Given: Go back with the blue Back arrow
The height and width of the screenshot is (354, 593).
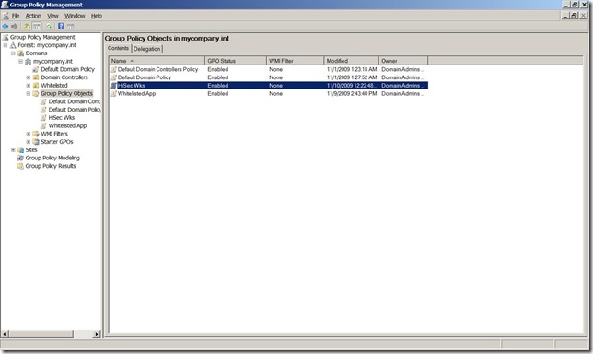Looking at the screenshot, I should pyautogui.click(x=6, y=27).
